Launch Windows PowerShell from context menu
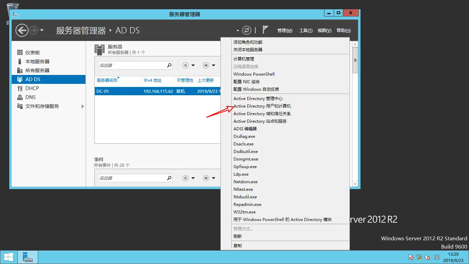This screenshot has height=264, width=469. [x=285, y=74]
